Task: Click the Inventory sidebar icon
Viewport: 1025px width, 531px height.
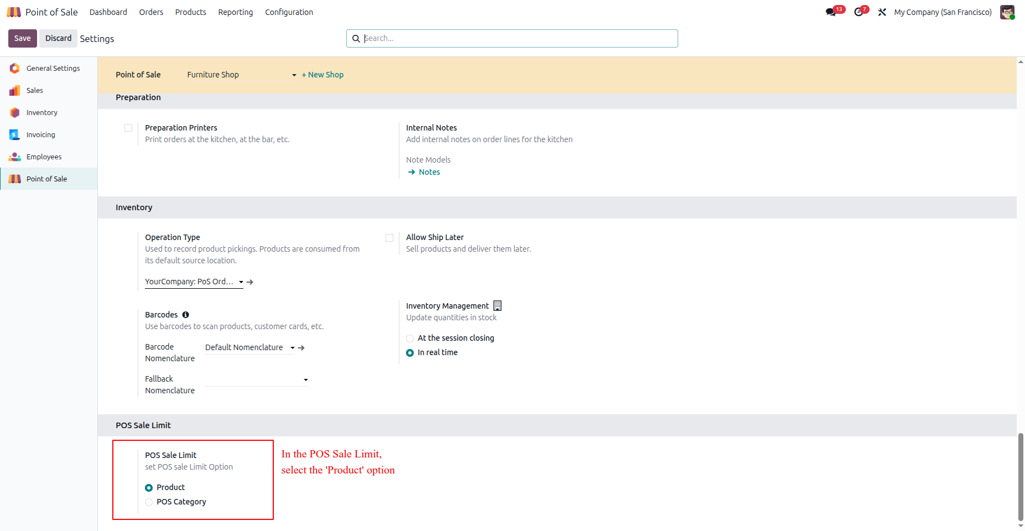Action: [x=15, y=112]
